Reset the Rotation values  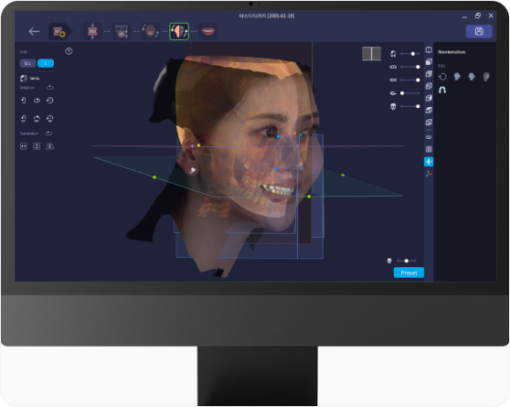(x=49, y=87)
